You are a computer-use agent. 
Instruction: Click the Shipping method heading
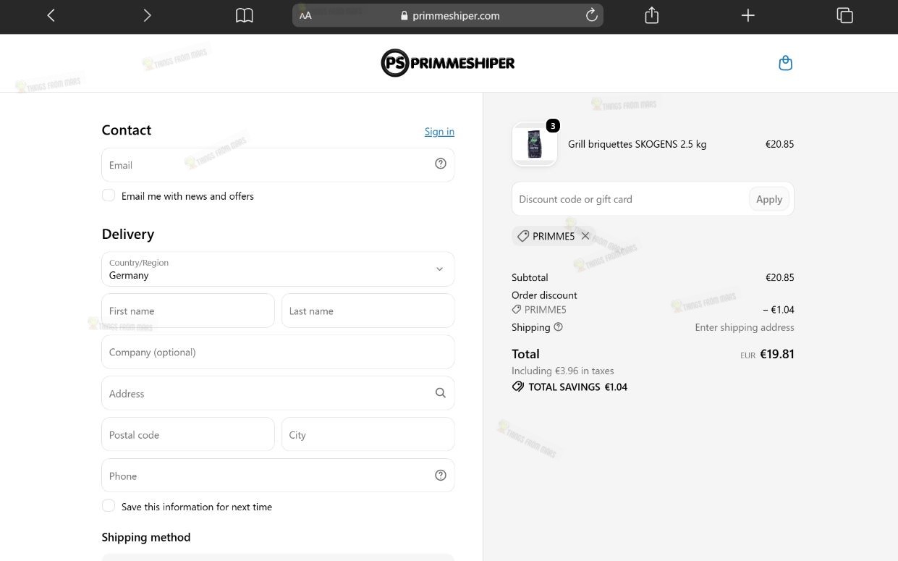[146, 537]
